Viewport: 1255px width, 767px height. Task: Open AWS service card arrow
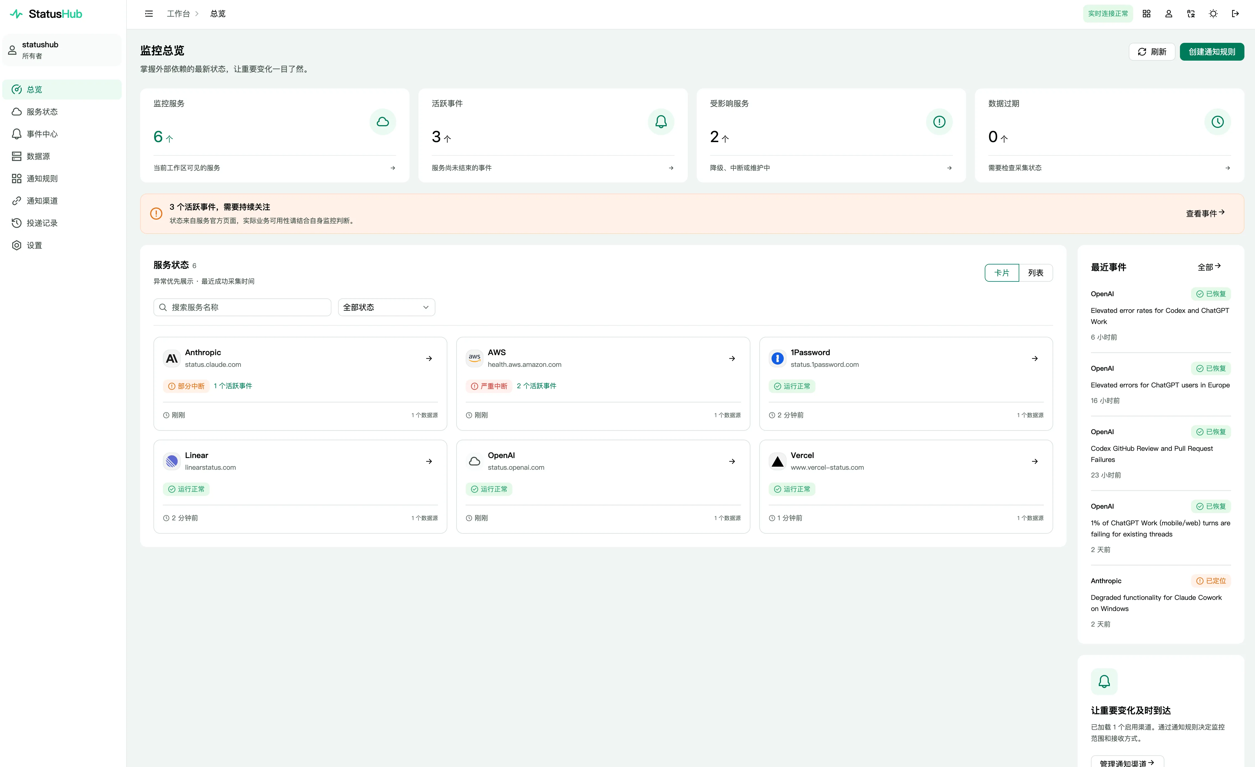point(732,358)
